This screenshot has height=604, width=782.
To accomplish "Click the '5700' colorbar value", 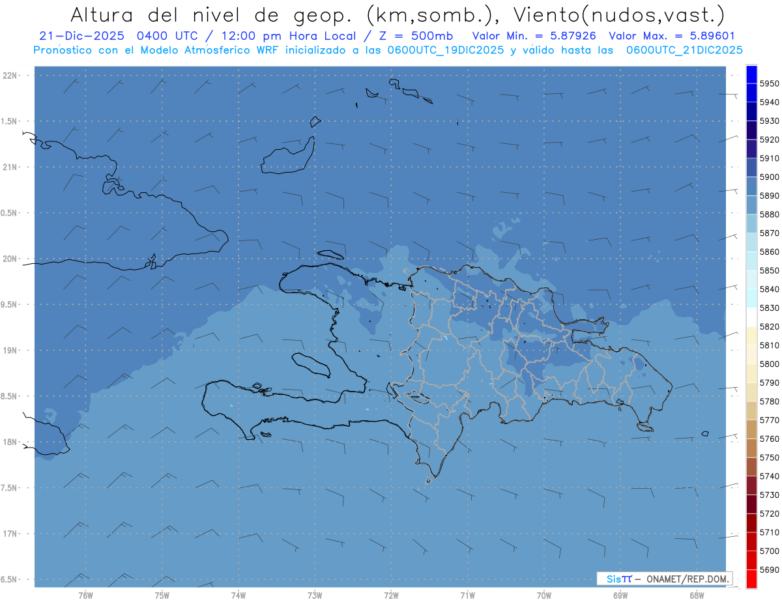I will tap(769, 551).
